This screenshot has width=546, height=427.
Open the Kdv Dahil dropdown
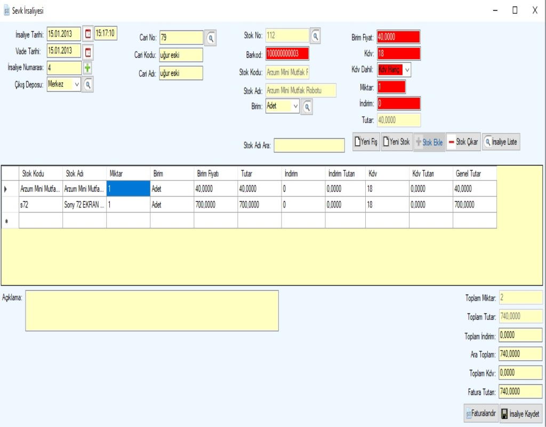coord(406,70)
